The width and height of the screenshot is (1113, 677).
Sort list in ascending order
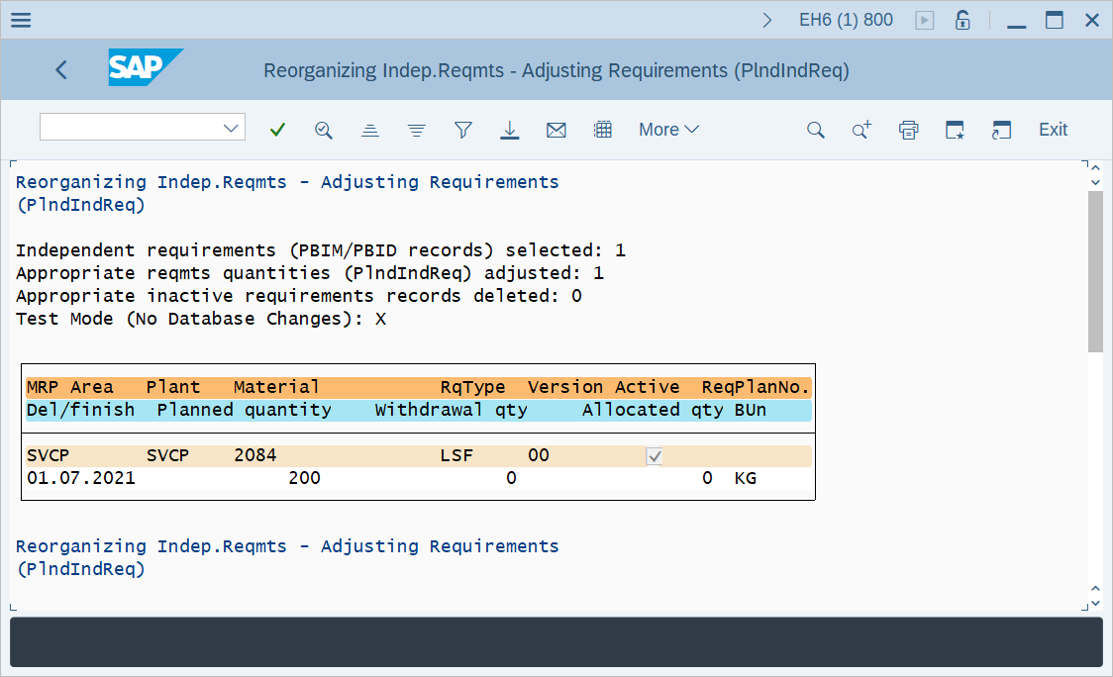click(x=370, y=130)
